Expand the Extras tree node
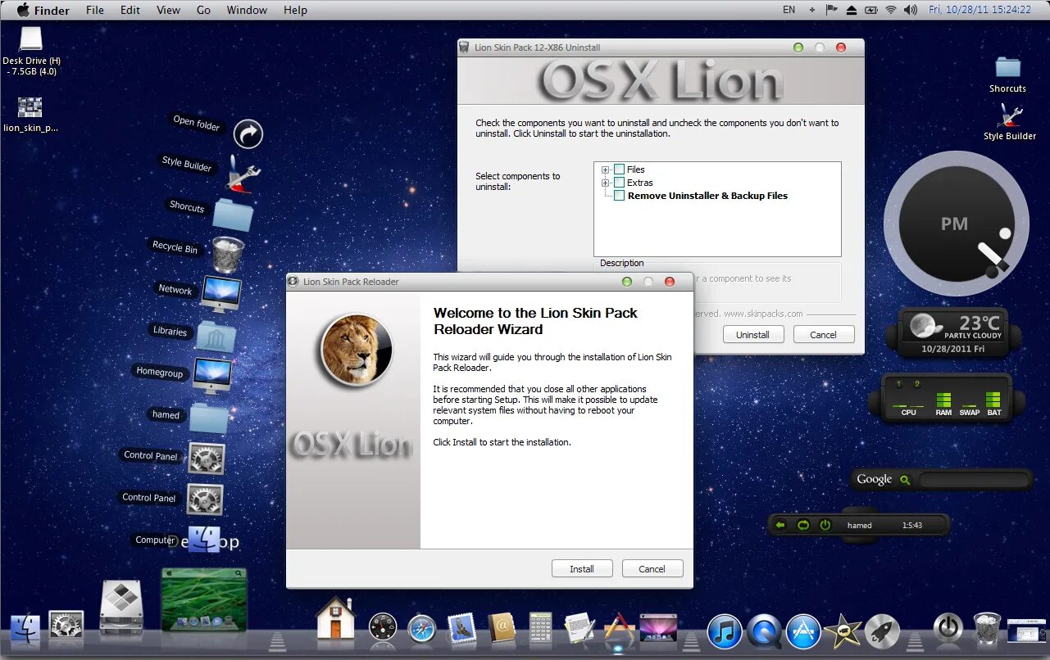Image resolution: width=1050 pixels, height=660 pixels. [x=606, y=183]
